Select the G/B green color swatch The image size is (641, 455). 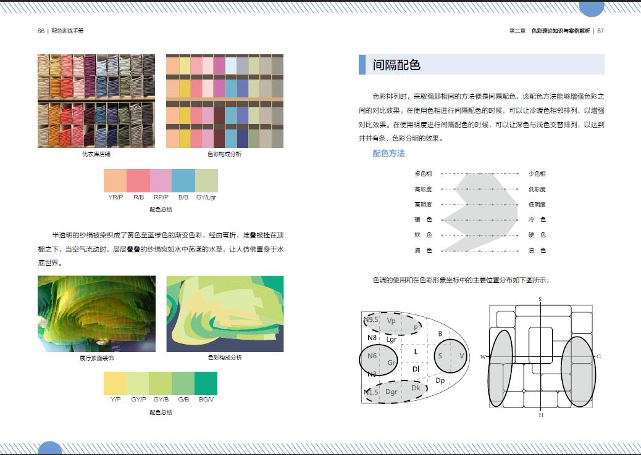[x=183, y=383]
